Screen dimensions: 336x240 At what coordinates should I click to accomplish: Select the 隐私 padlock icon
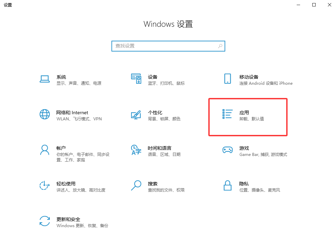227,185
